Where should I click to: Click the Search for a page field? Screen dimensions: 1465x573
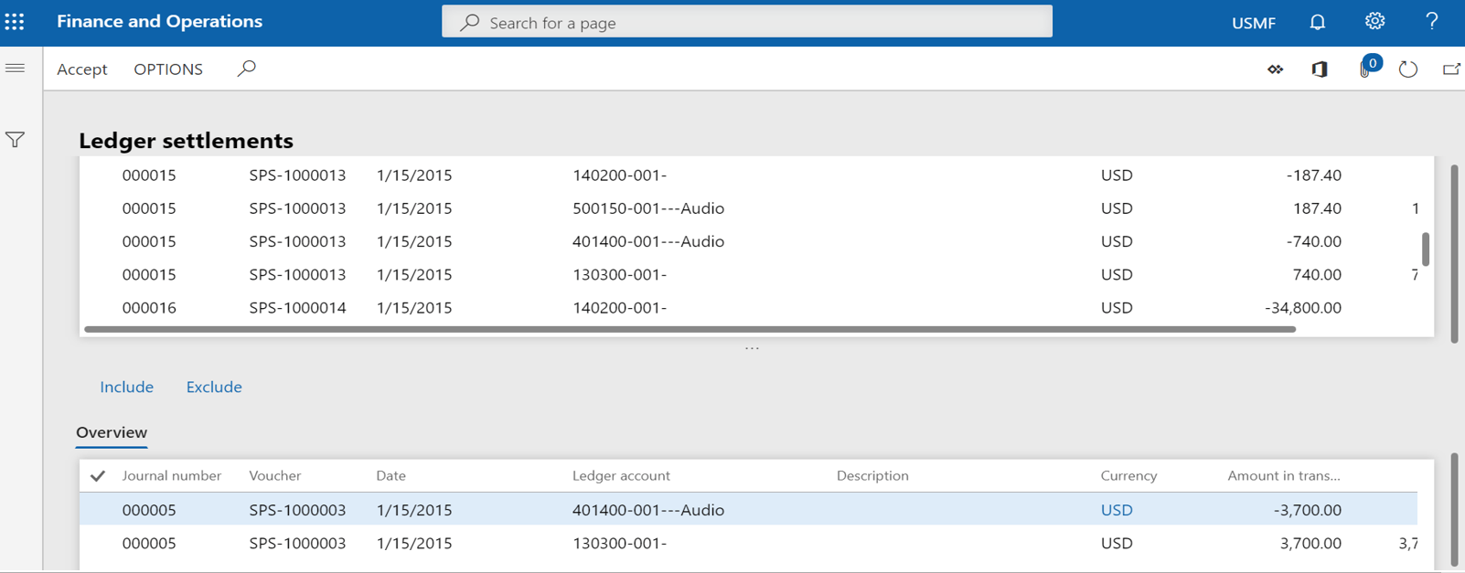pyautogui.click(x=746, y=22)
